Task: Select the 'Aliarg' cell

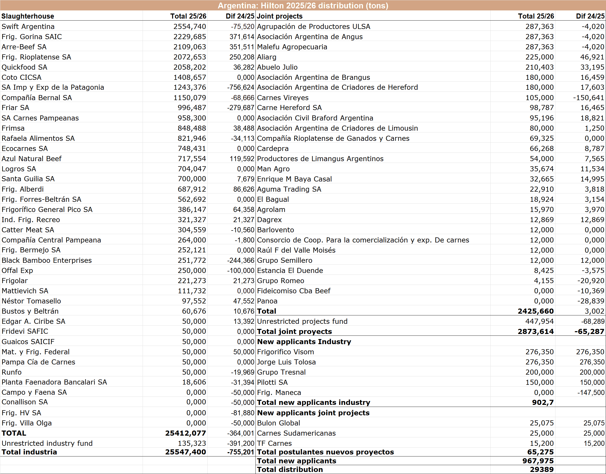Action: (x=267, y=57)
